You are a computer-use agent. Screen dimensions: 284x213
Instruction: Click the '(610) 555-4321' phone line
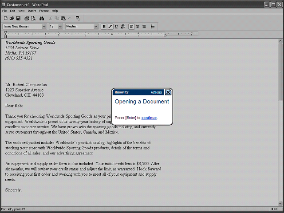[x=19, y=58]
